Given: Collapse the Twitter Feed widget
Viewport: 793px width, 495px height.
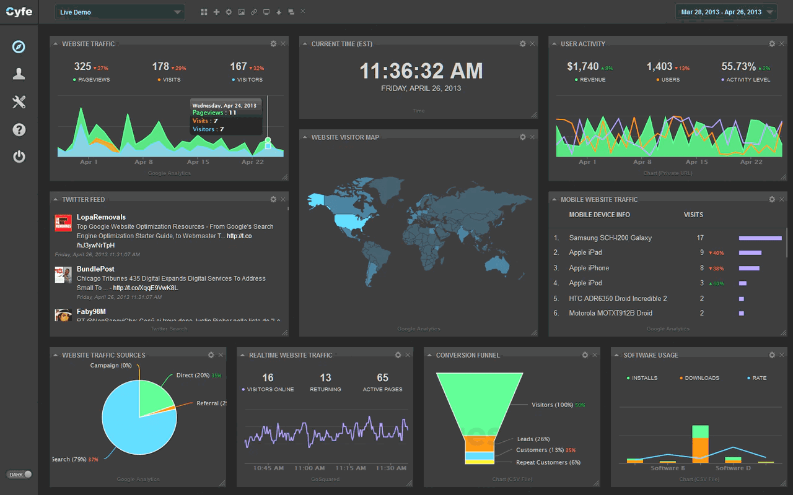Looking at the screenshot, I should coord(55,200).
